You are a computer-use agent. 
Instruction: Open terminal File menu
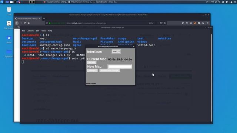[24, 31]
